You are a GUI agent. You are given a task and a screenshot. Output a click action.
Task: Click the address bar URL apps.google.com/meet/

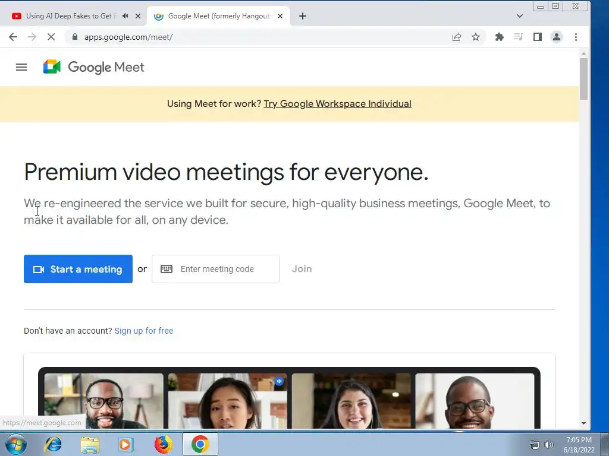point(128,37)
